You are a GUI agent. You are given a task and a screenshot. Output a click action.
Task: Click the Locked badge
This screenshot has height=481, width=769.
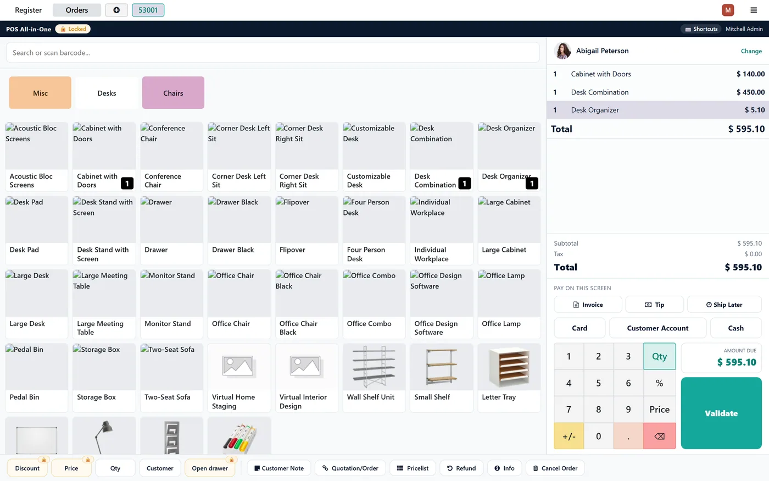pos(73,29)
